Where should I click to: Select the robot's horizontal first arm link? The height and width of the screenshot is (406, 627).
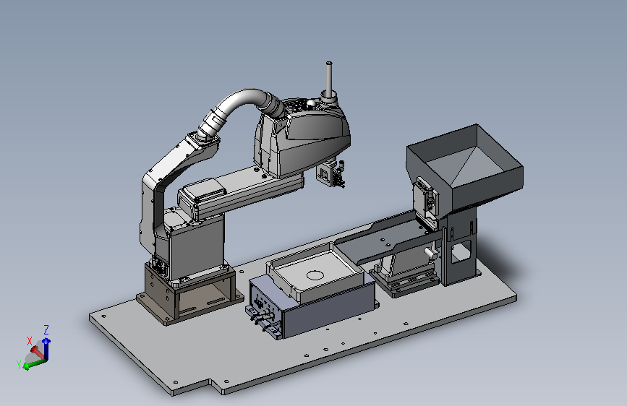coord(240,191)
